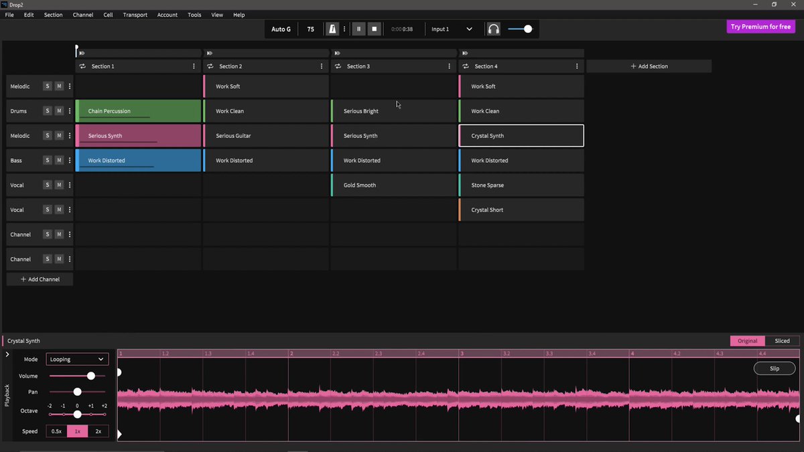Open Drums channel three-dot menu
Image resolution: width=804 pixels, height=452 pixels.
[x=70, y=111]
